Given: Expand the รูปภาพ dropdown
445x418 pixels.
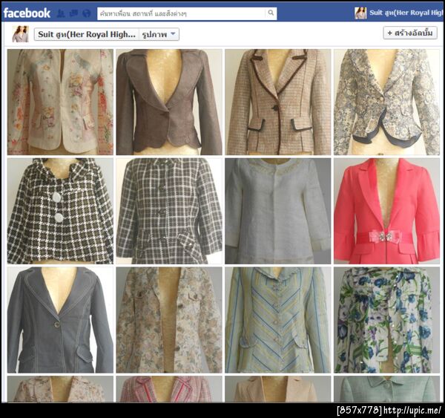Looking at the screenshot, I should 159,34.
